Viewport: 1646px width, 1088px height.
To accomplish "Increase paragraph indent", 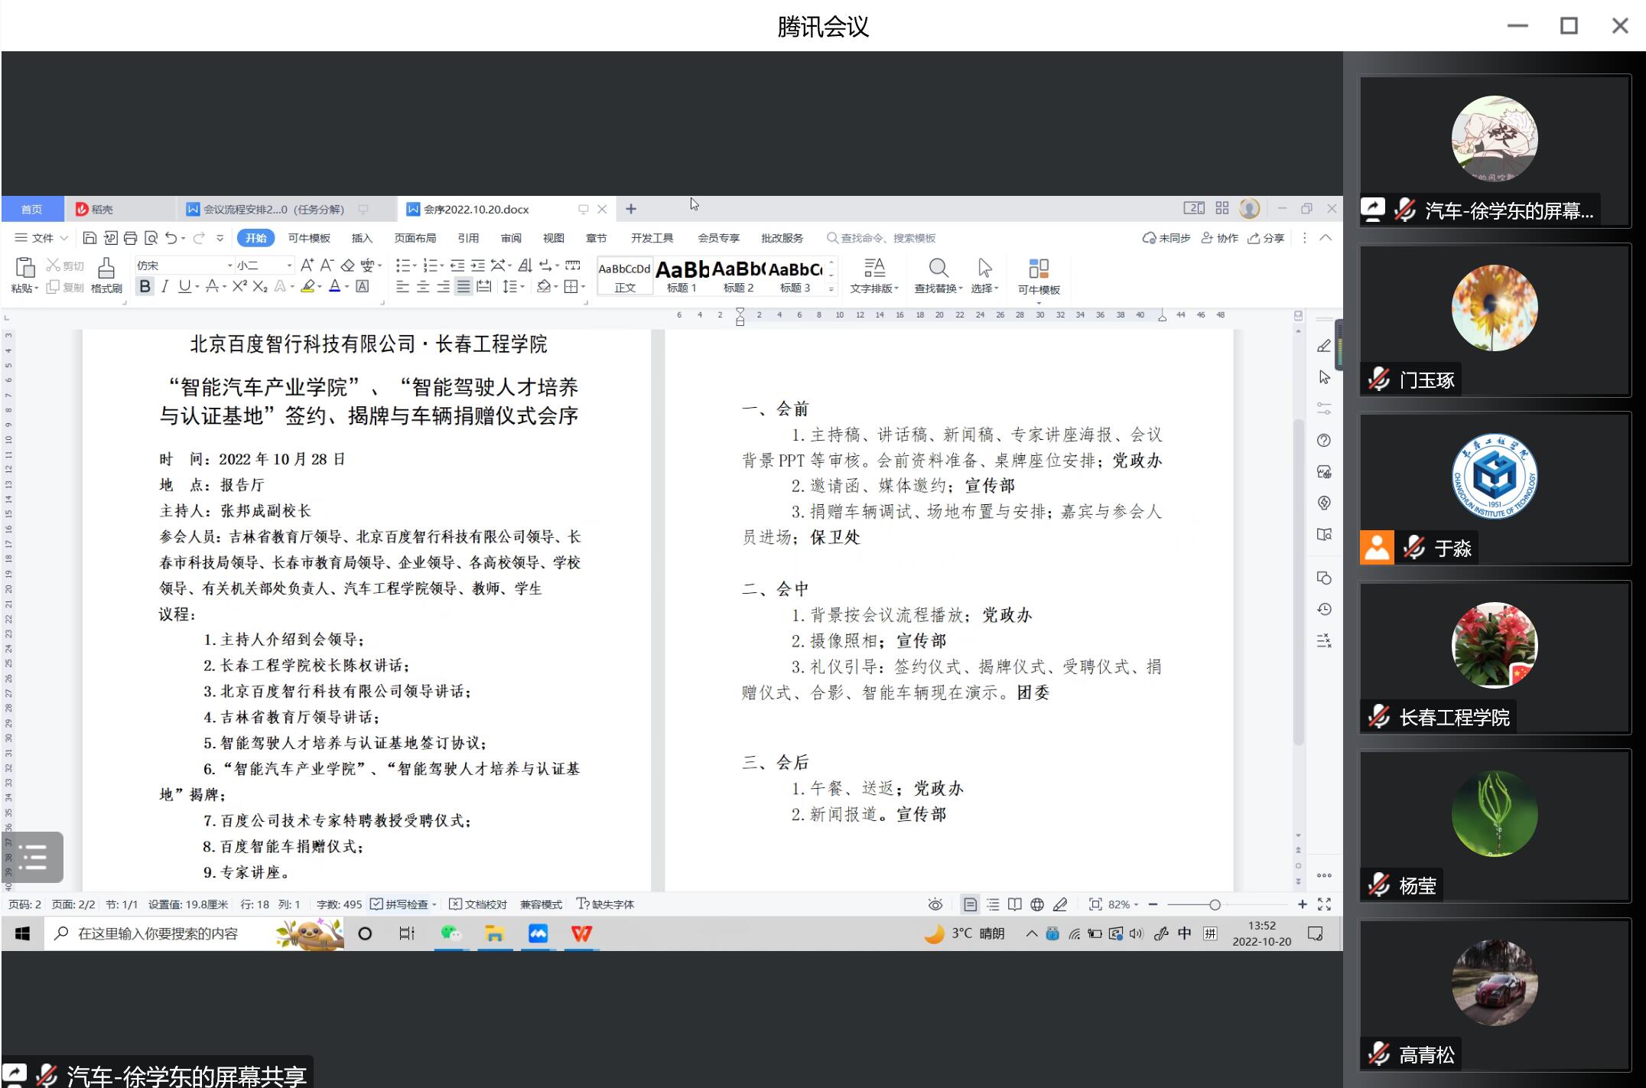I will [478, 265].
